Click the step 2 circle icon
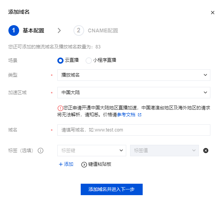Screen dimensions: 223x202 [x=79, y=30]
